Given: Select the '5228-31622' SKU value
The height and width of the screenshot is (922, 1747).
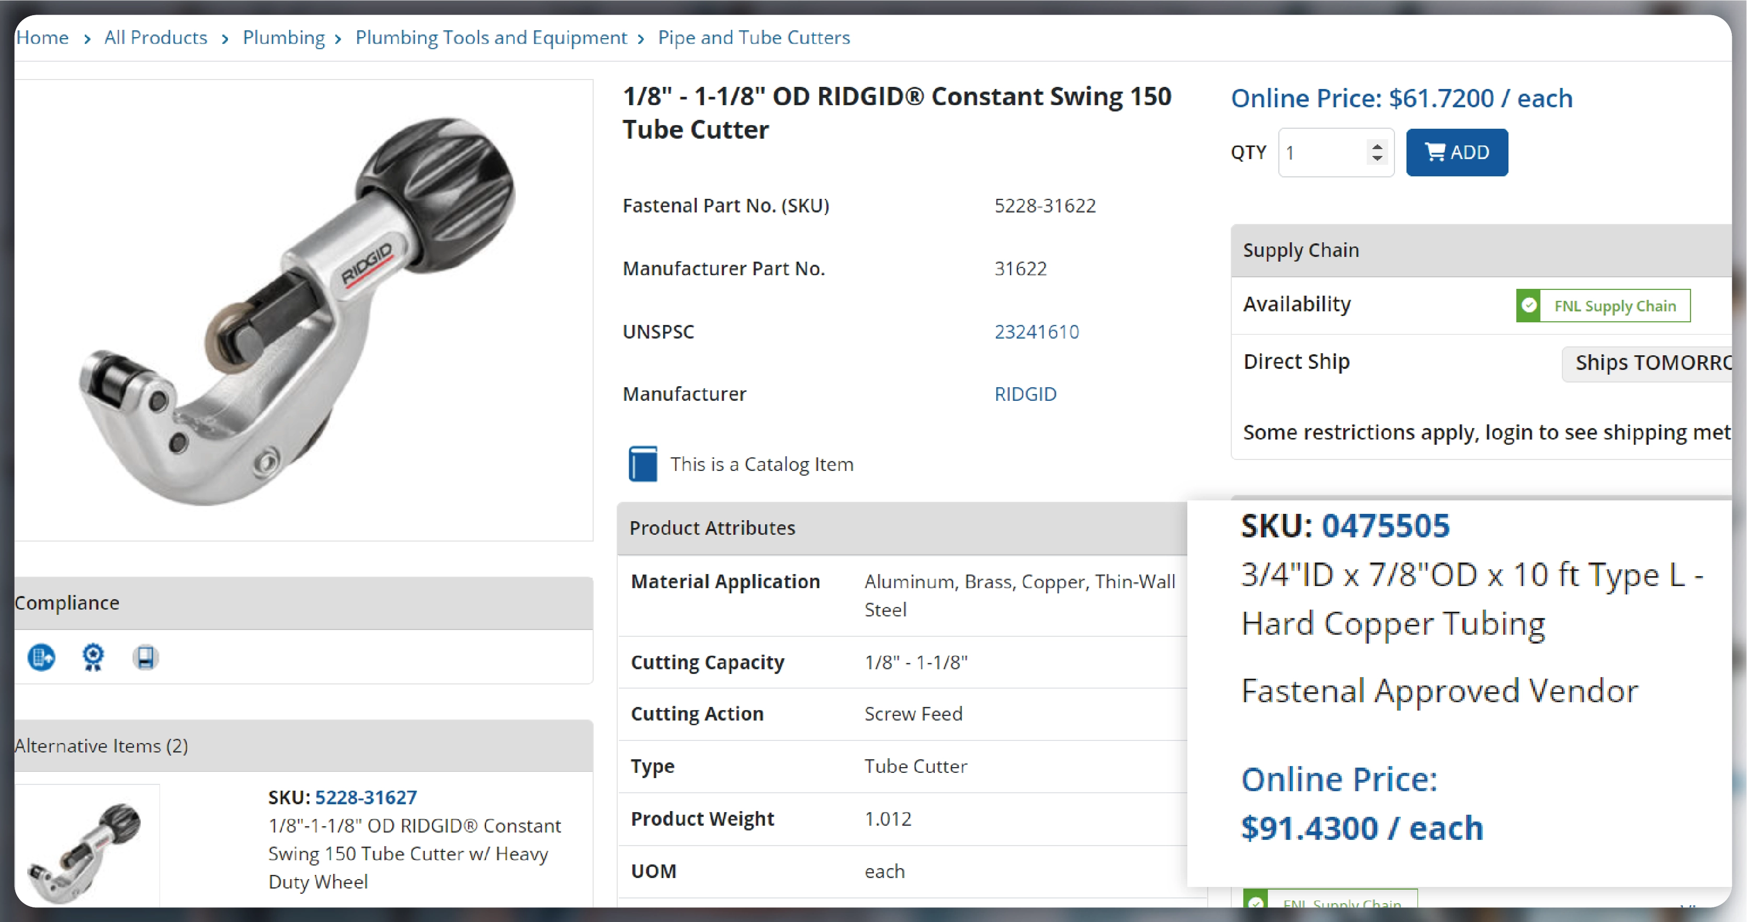Looking at the screenshot, I should [x=1045, y=206].
